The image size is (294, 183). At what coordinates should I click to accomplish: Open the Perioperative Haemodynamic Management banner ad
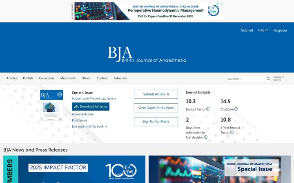(148, 11)
